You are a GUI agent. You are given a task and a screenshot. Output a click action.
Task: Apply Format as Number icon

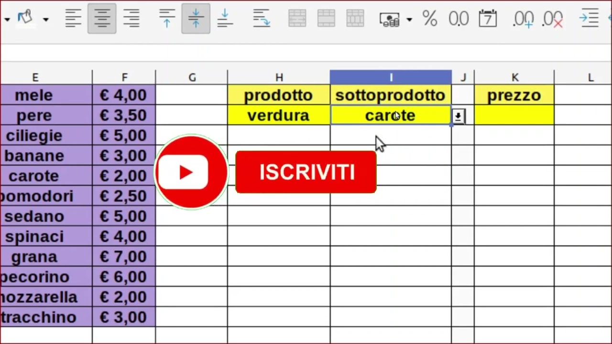click(x=459, y=19)
